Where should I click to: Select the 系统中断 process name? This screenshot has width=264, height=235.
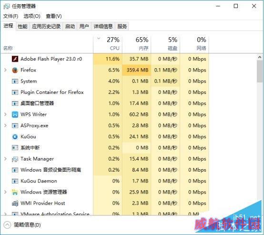[x=30, y=148]
